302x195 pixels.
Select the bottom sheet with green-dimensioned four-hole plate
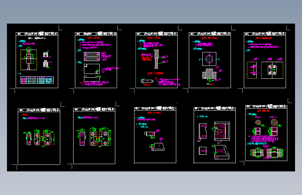pyautogui.click(x=94, y=136)
